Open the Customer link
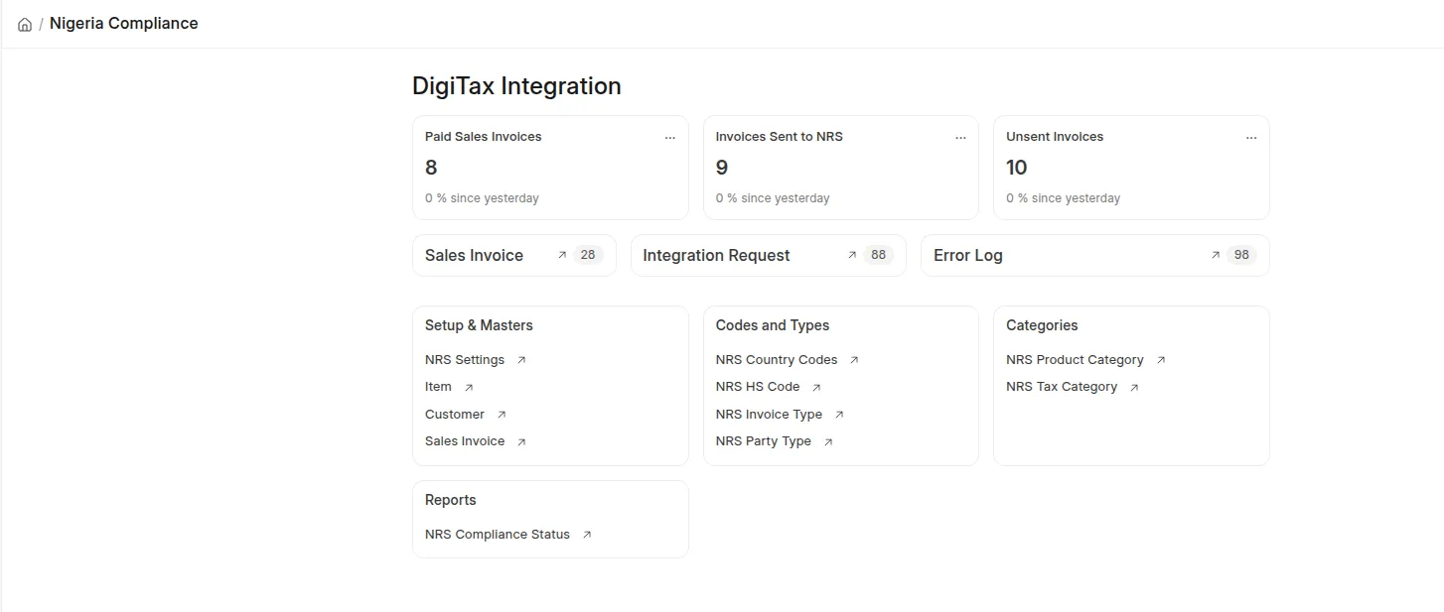Image resolution: width=1444 pixels, height=612 pixels. 455,415
